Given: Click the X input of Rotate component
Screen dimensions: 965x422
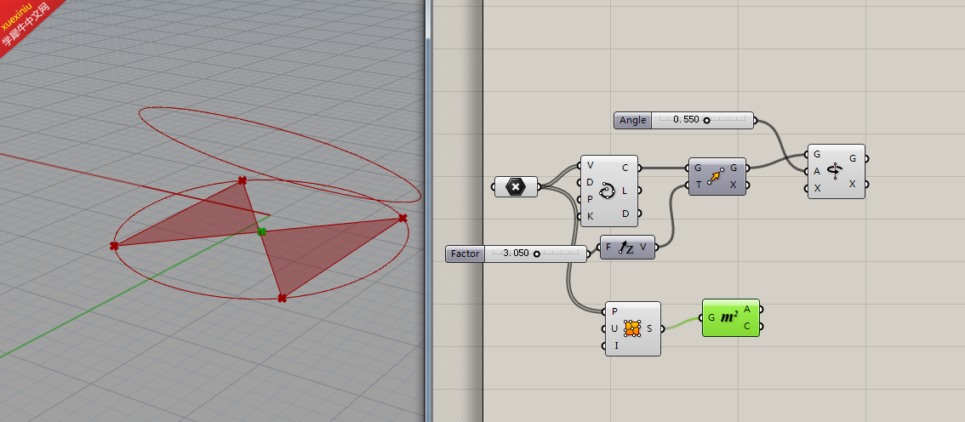Looking at the screenshot, I should [817, 188].
